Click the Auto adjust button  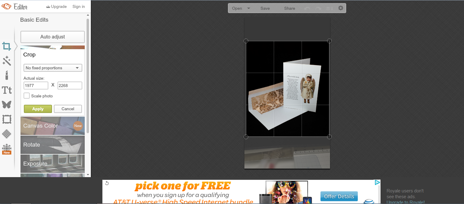point(52,37)
